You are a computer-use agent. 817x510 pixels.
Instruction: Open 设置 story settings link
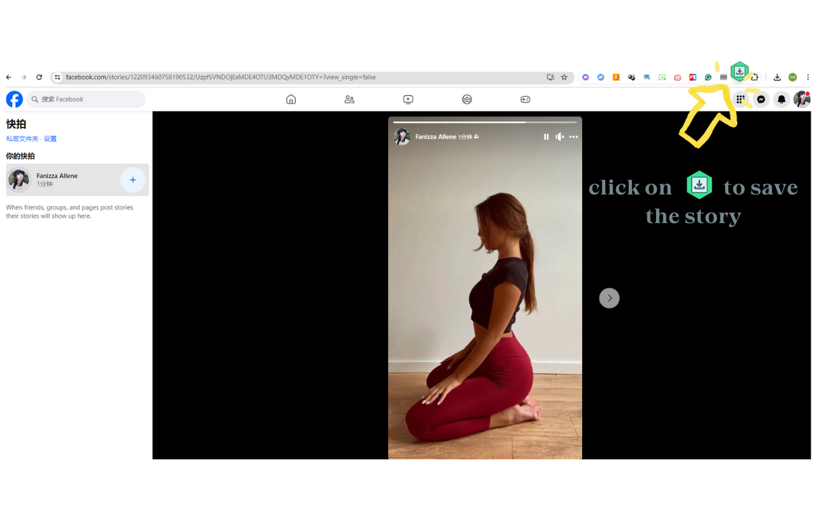(x=50, y=139)
